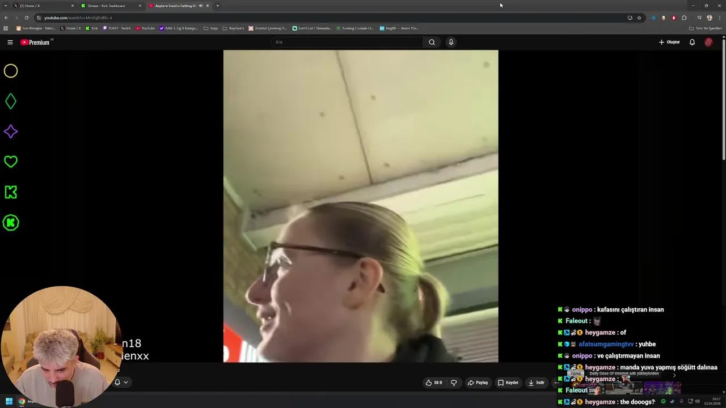Open taskbar clock showing 20:17
Viewport: 726px width, 408px height.
click(x=711, y=401)
